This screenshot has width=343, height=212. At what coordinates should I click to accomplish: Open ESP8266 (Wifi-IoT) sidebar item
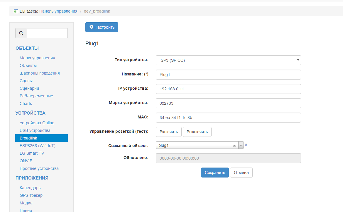38,146
